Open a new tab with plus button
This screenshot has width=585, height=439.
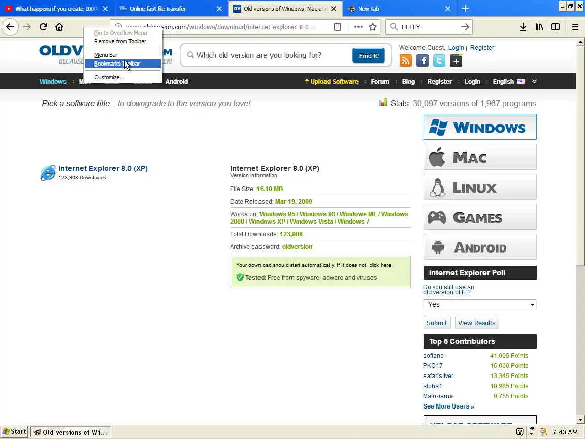465,8
